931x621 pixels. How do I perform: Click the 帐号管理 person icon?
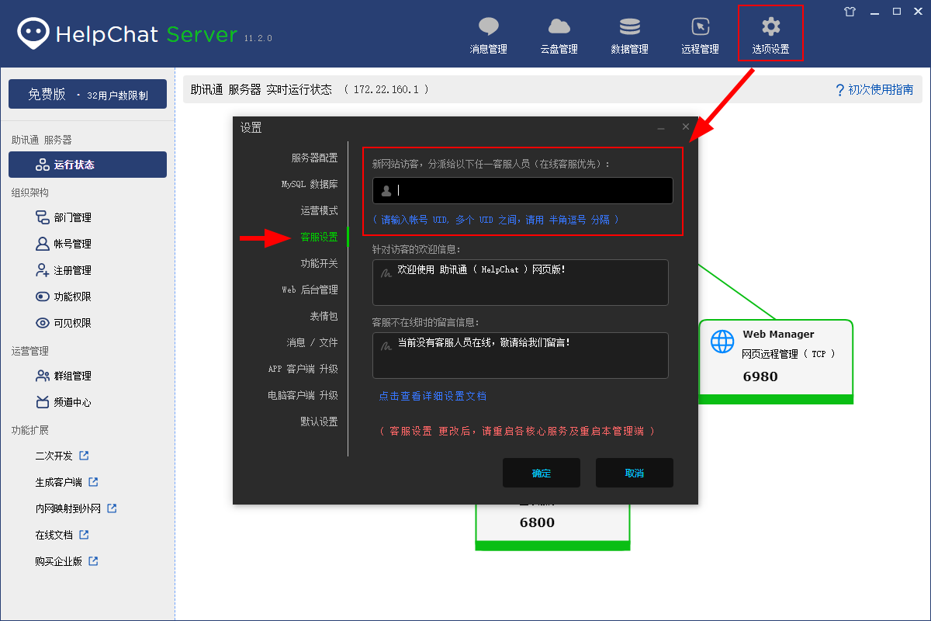tap(43, 244)
